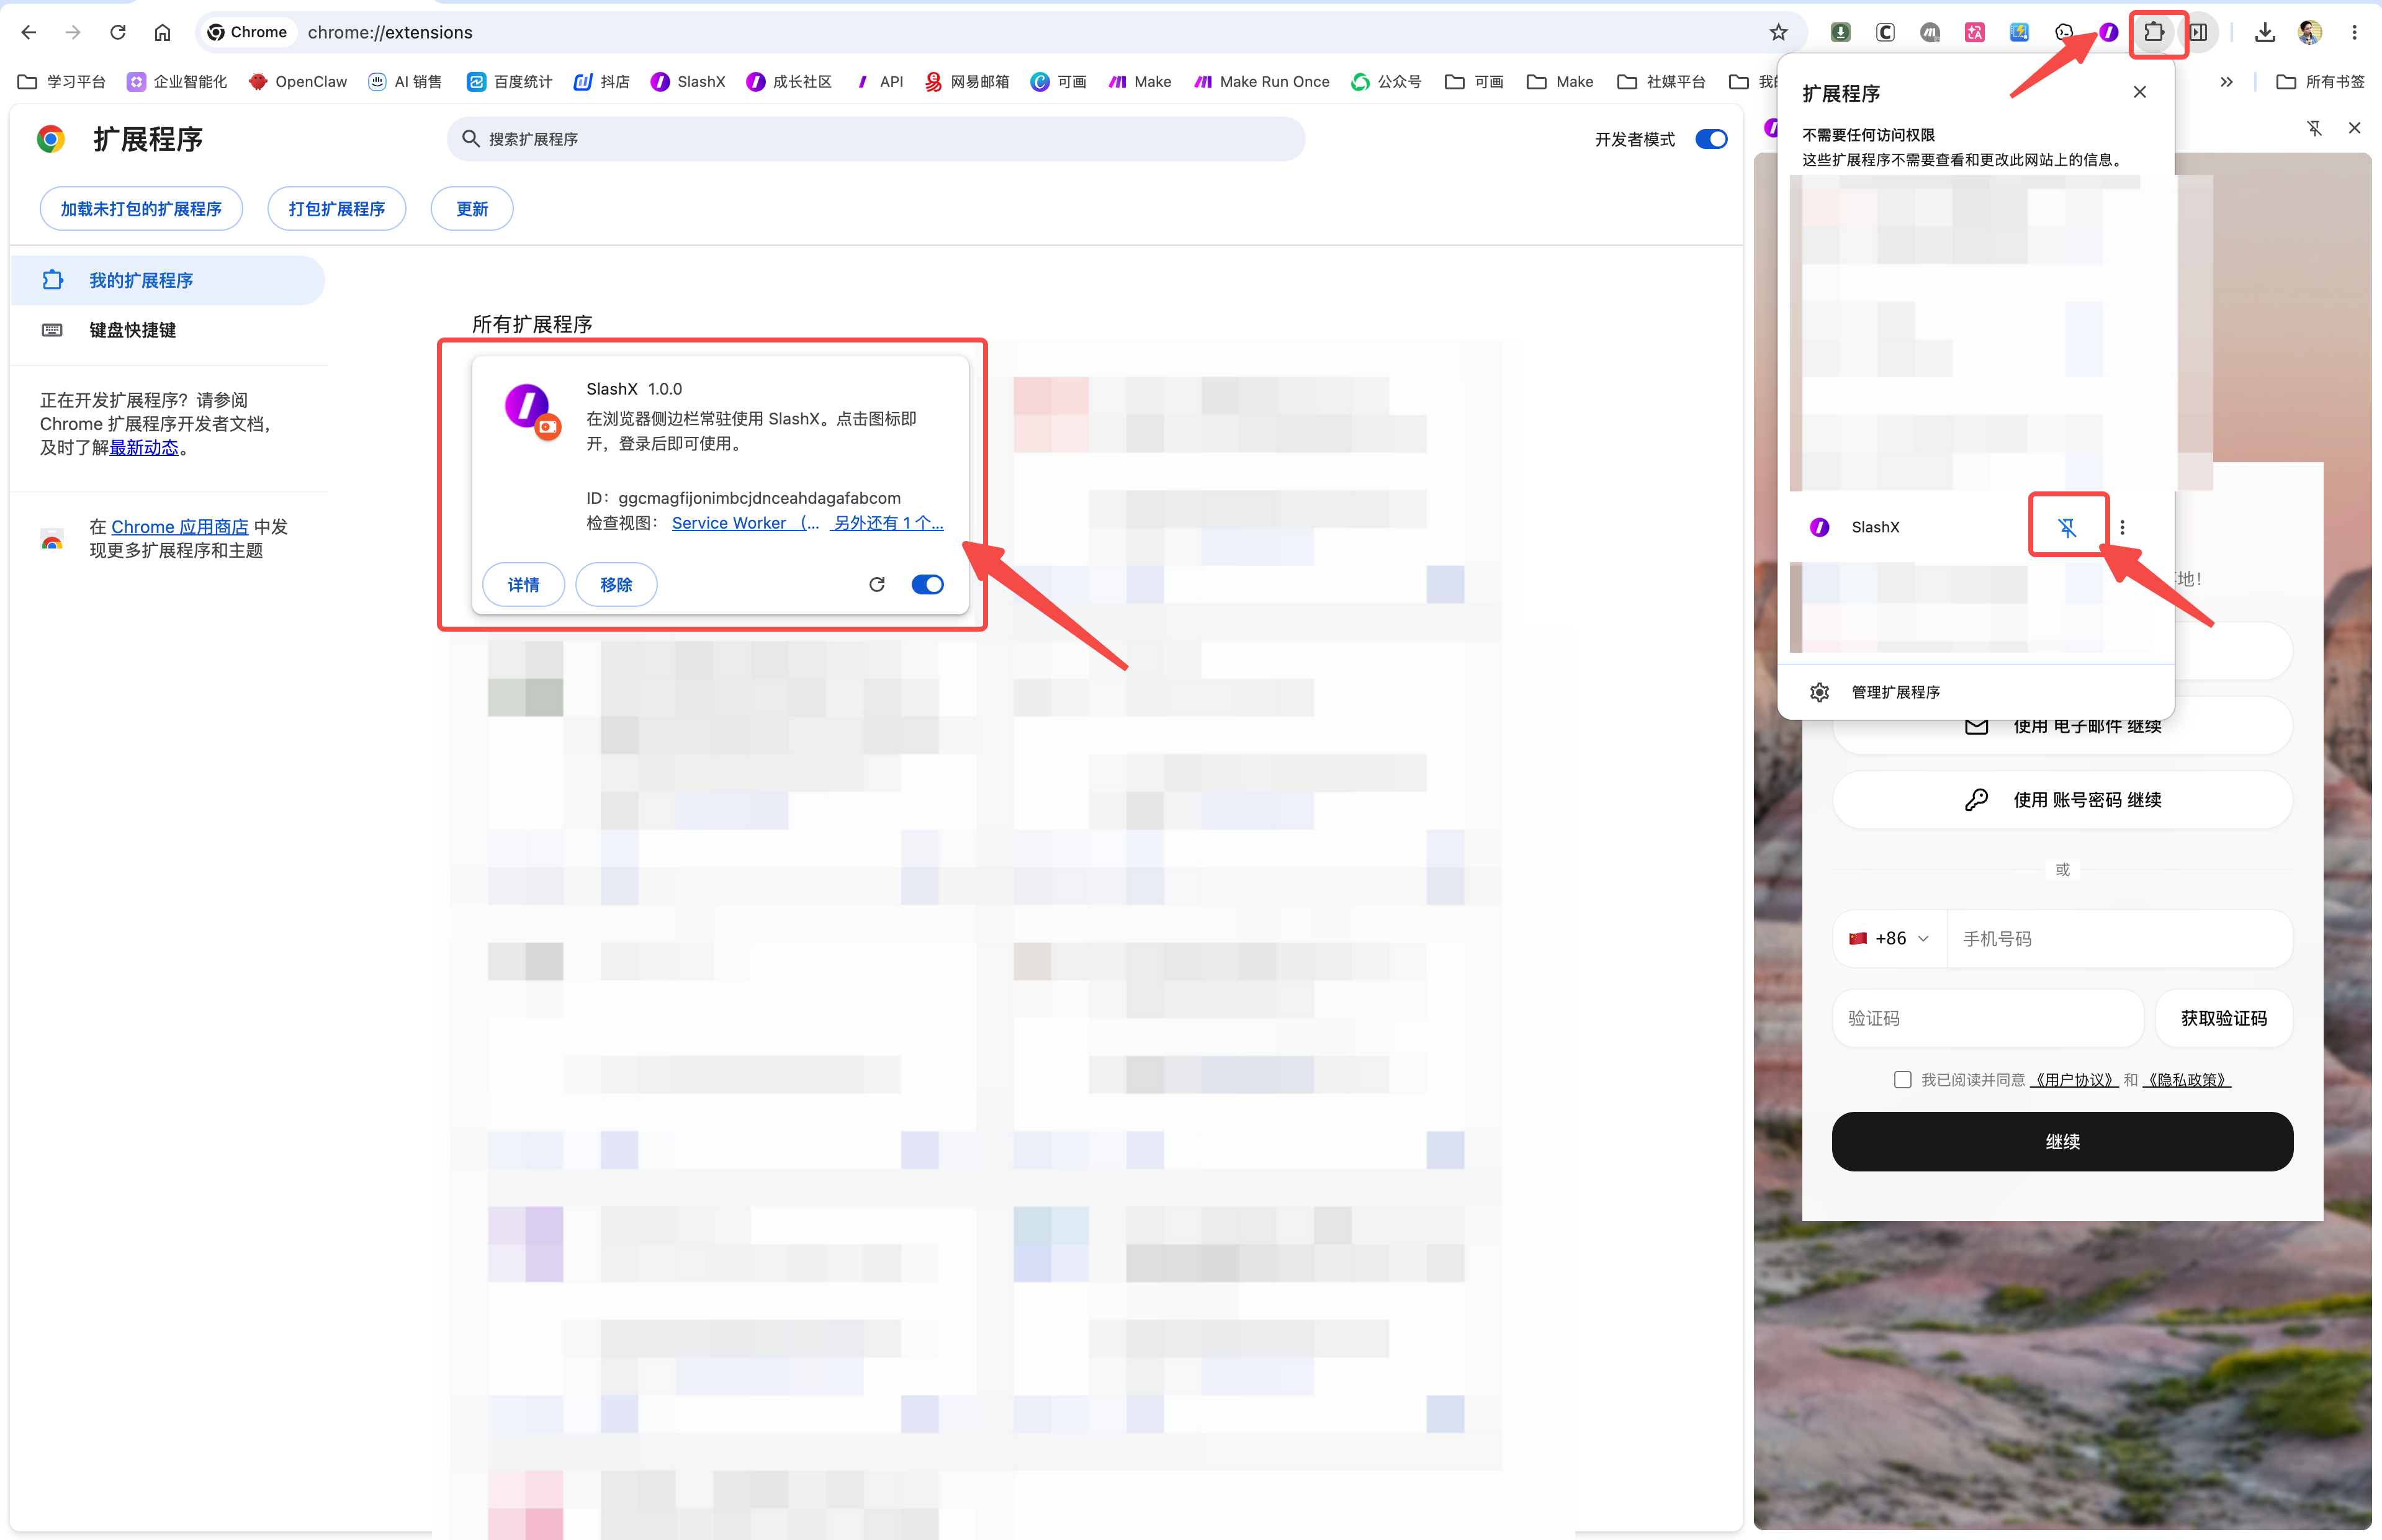2382x1540 pixels.
Task: Open the 最新动态 link
Action: (x=144, y=448)
